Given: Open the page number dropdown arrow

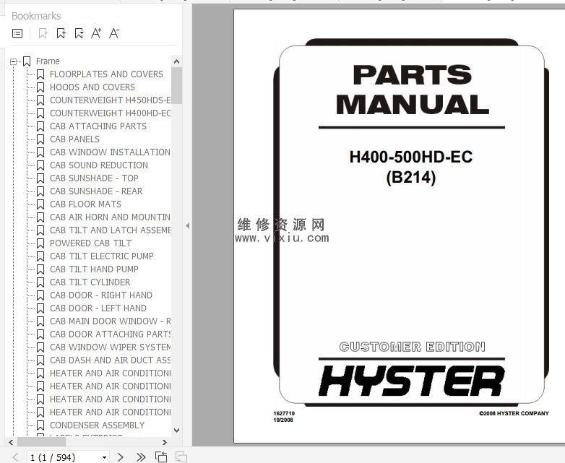Looking at the screenshot, I should (104, 457).
